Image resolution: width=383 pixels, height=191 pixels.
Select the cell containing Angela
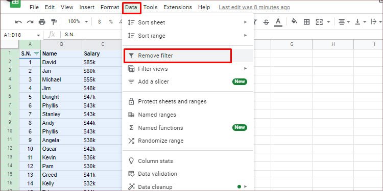[61, 141]
